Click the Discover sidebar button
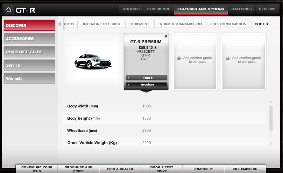 pyautogui.click(x=29, y=25)
